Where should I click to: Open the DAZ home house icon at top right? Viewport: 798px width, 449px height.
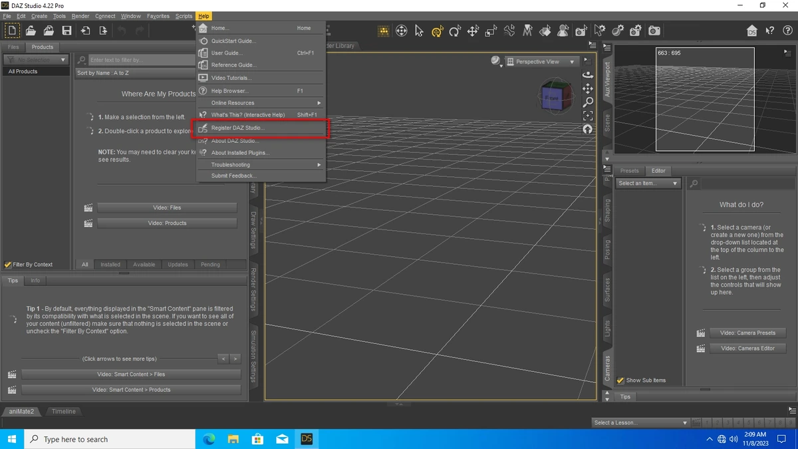coord(752,31)
